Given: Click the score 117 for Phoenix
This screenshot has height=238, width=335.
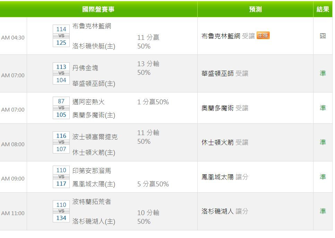Looking at the screenshot, I should (61, 184).
